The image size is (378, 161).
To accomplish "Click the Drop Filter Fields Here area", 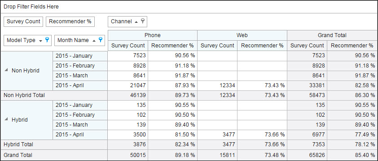I will click(x=189, y=7).
